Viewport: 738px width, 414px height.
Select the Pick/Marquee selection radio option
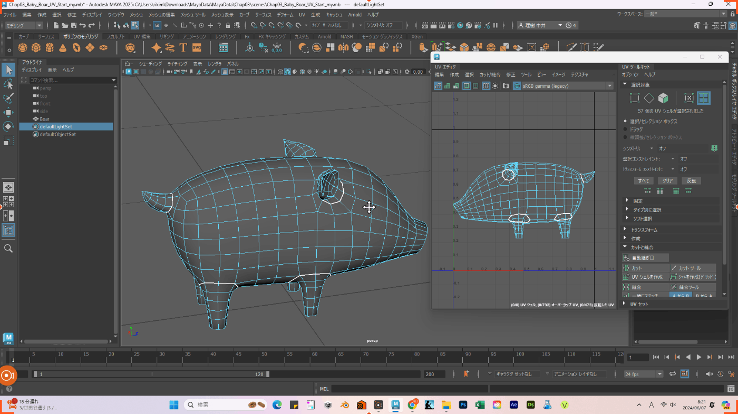pos(625,122)
